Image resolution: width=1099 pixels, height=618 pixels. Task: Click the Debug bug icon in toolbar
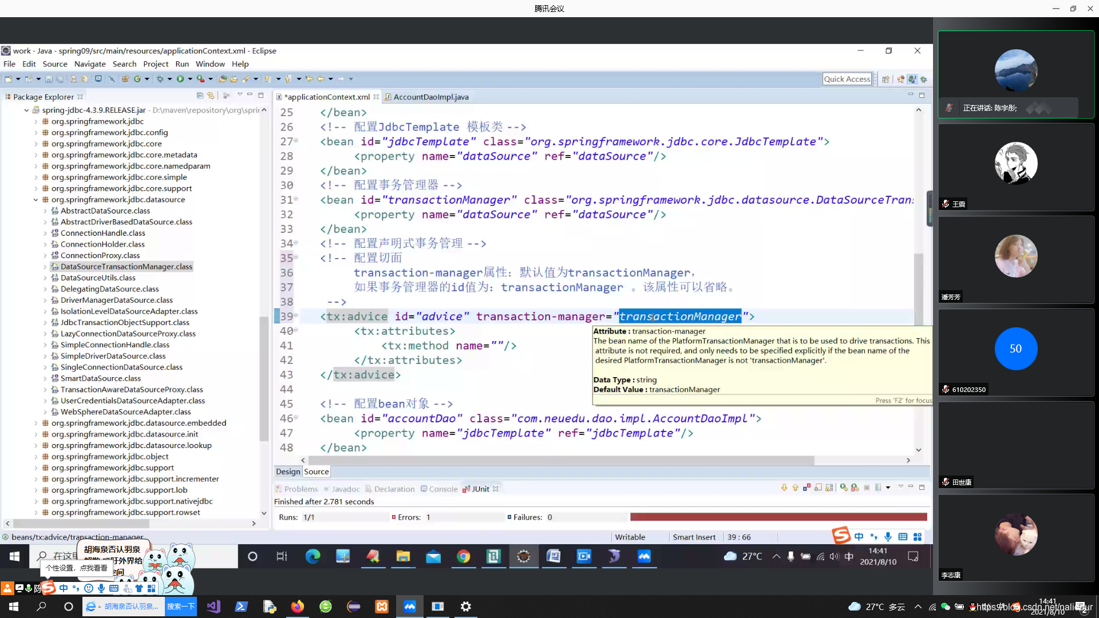[160, 79]
